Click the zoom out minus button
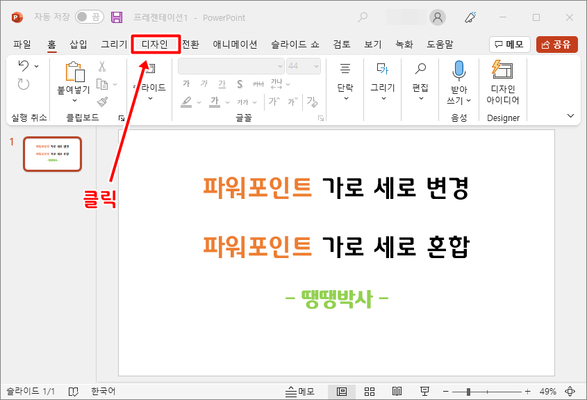This screenshot has height=400, width=587. pos(445,392)
